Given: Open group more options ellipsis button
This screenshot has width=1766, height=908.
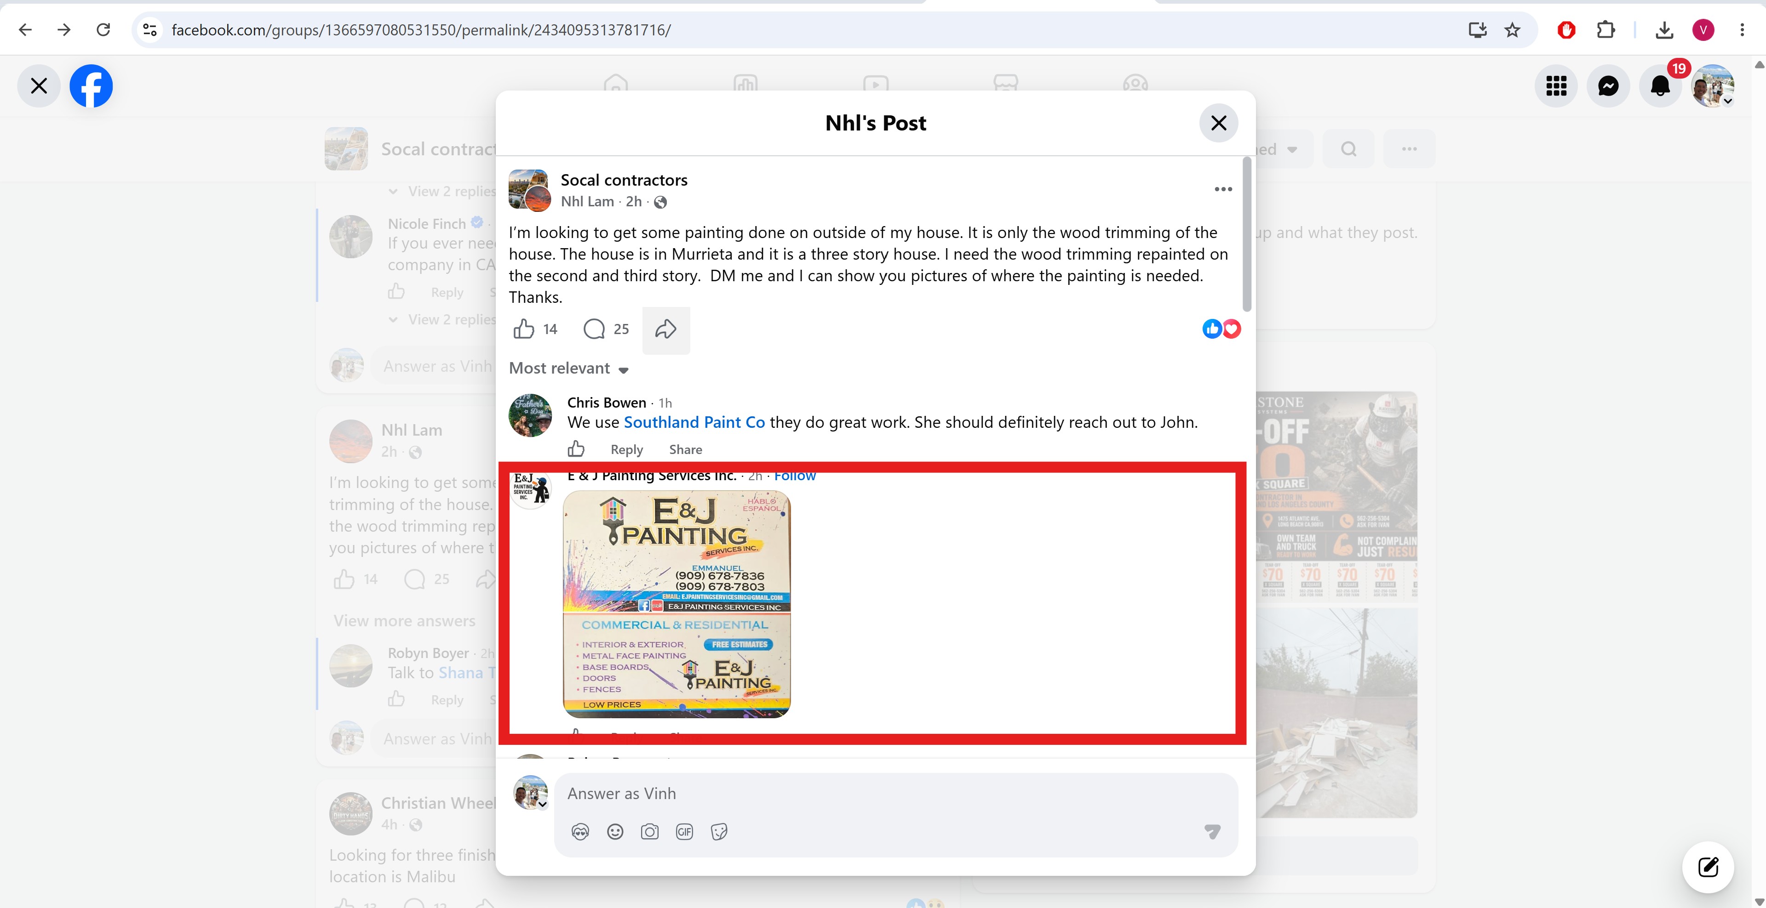Looking at the screenshot, I should [1409, 149].
